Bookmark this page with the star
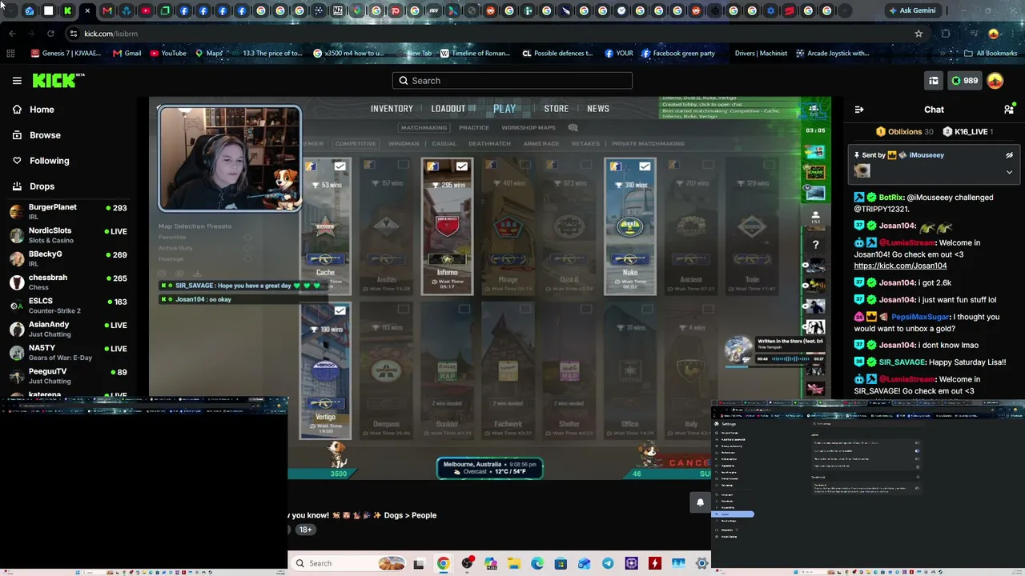 tap(918, 34)
